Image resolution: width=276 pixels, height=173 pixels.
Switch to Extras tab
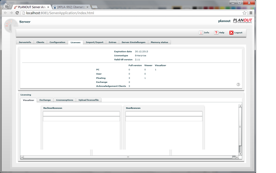point(113,42)
